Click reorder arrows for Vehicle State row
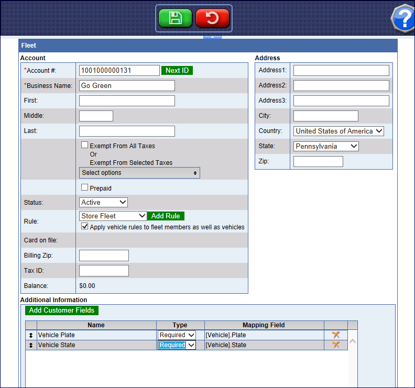Viewport: 415px width, 388px height. pos(31,346)
